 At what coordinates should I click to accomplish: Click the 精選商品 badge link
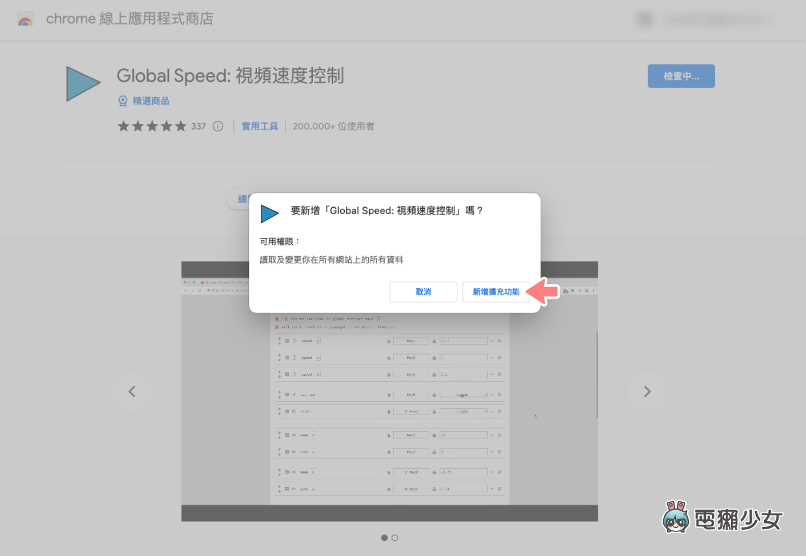pos(151,101)
